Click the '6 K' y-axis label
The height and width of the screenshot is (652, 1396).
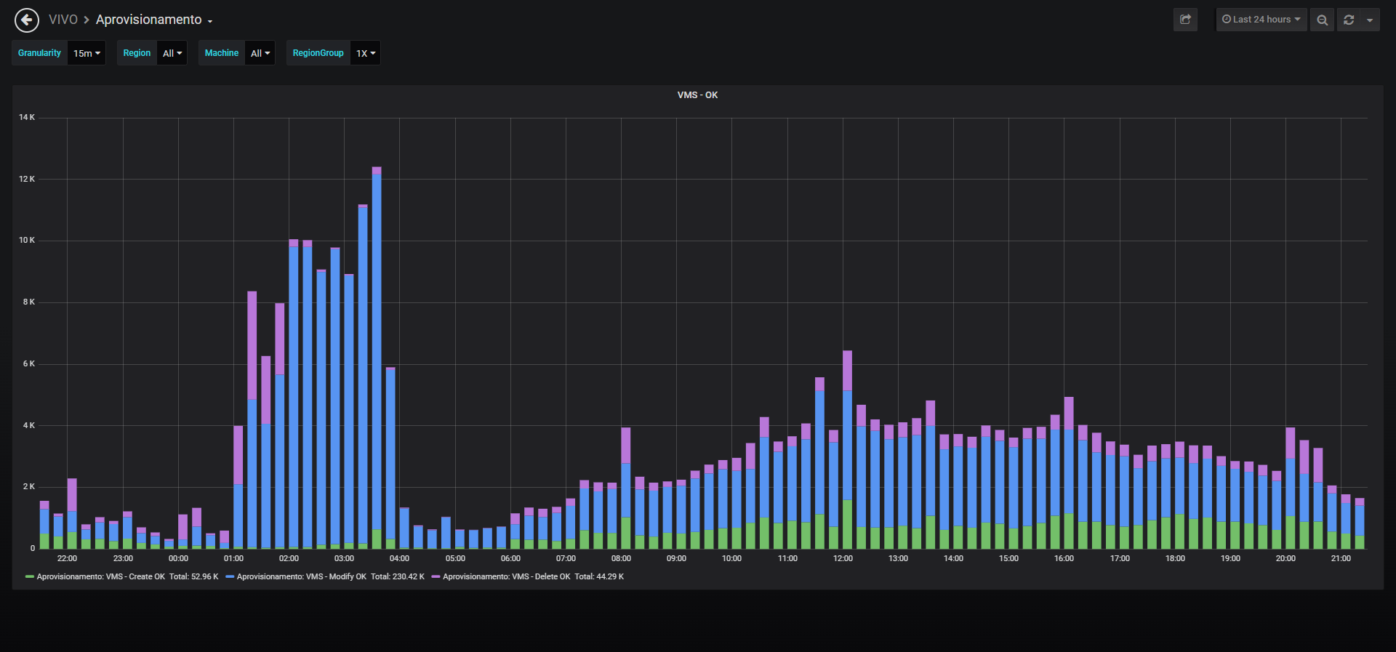point(29,363)
